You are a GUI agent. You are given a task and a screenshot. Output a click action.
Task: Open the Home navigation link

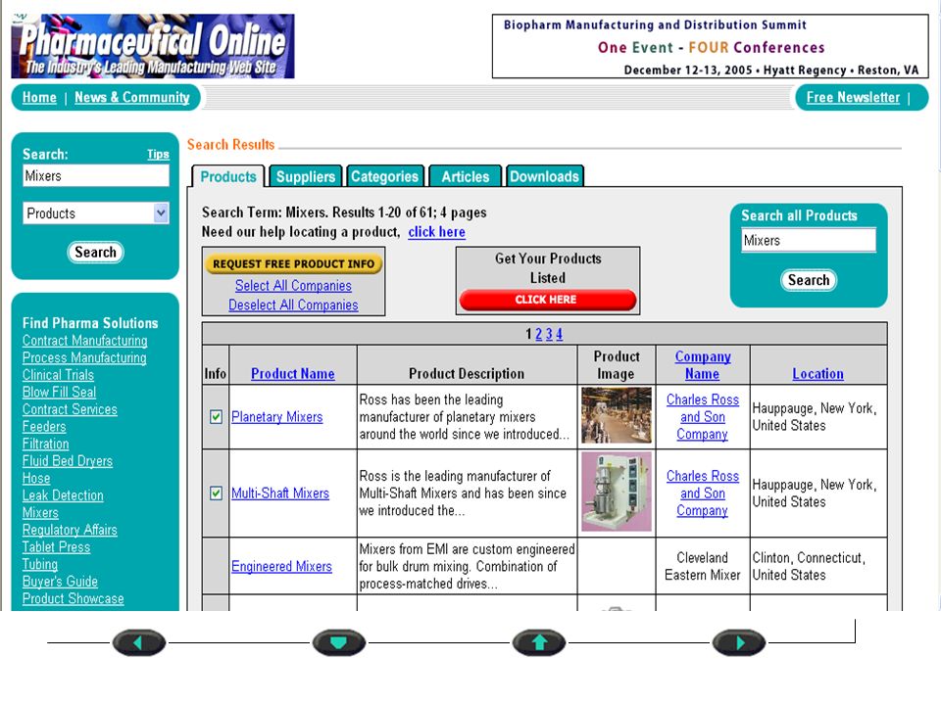coord(39,97)
